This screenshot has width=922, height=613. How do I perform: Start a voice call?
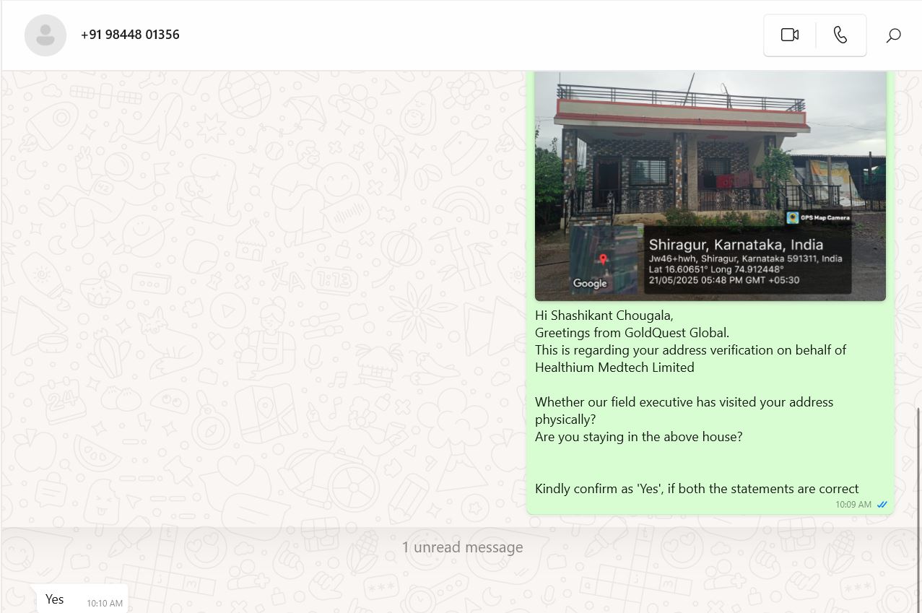point(840,35)
